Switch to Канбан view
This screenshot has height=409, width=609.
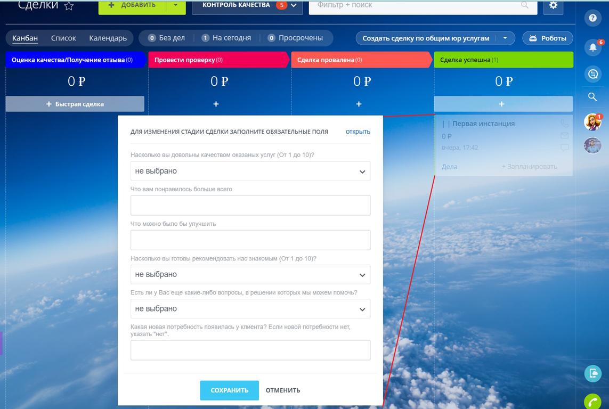tap(25, 38)
